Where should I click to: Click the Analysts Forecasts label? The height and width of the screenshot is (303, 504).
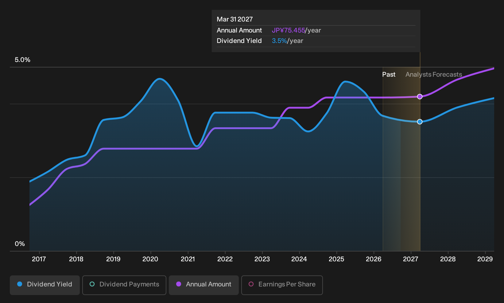coord(434,75)
